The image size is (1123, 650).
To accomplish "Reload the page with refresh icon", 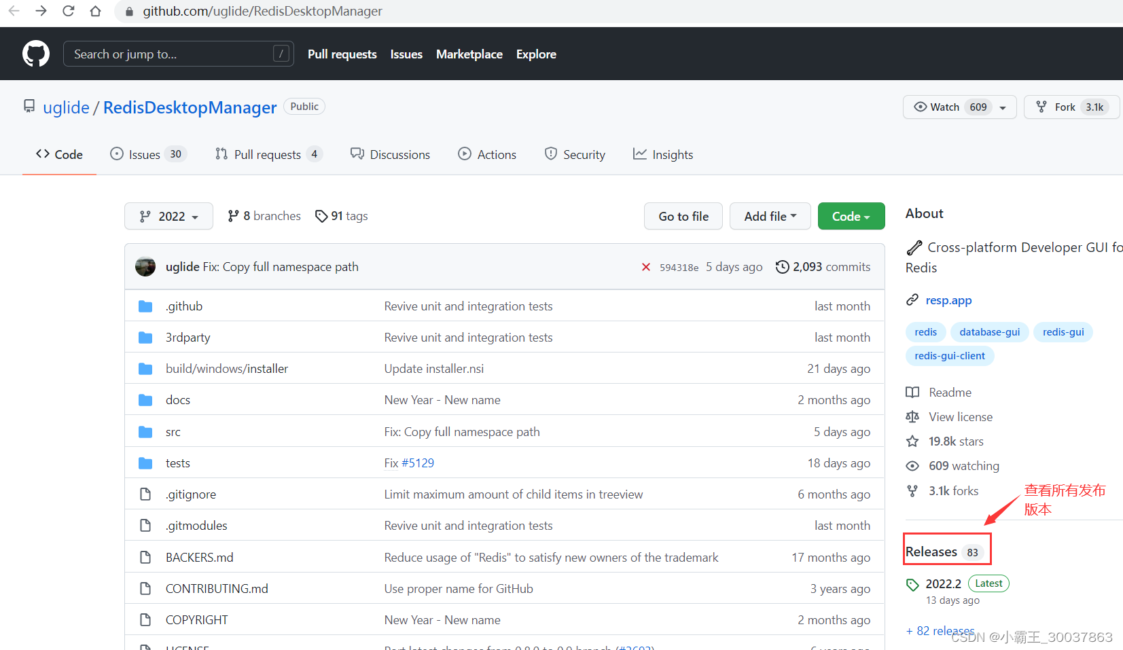I will 69,11.
